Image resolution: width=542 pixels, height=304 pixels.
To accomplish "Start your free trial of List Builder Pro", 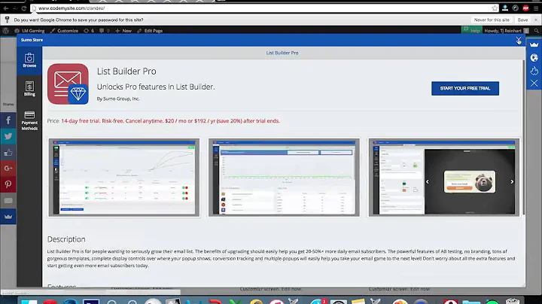I will (x=465, y=89).
